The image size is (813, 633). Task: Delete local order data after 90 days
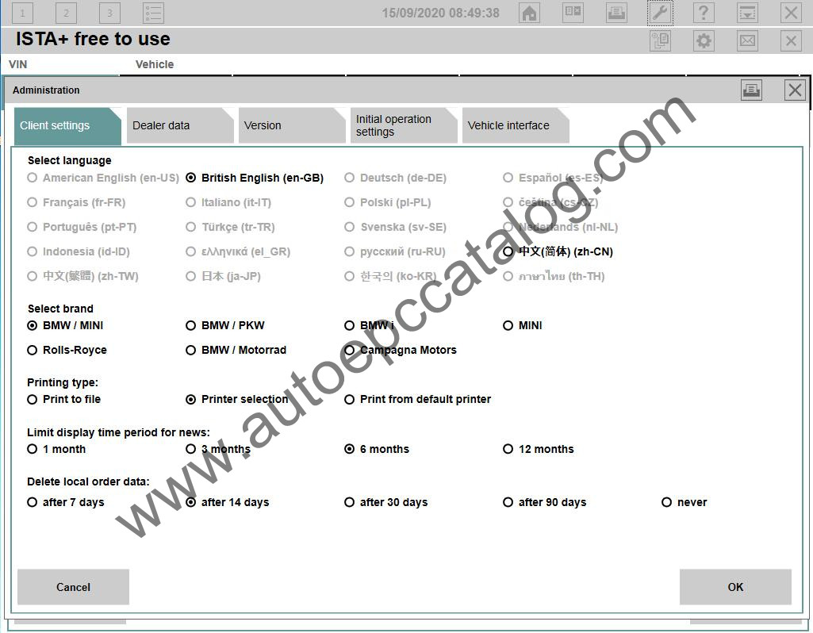pyautogui.click(x=545, y=502)
